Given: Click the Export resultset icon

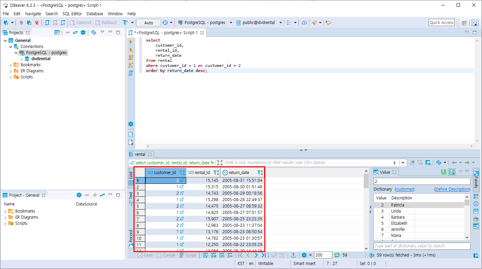Looking at the screenshot, I should pos(293,255).
